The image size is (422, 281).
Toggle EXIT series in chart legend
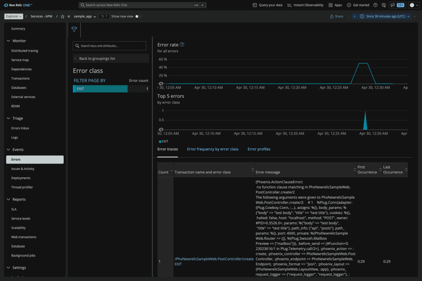(163, 141)
